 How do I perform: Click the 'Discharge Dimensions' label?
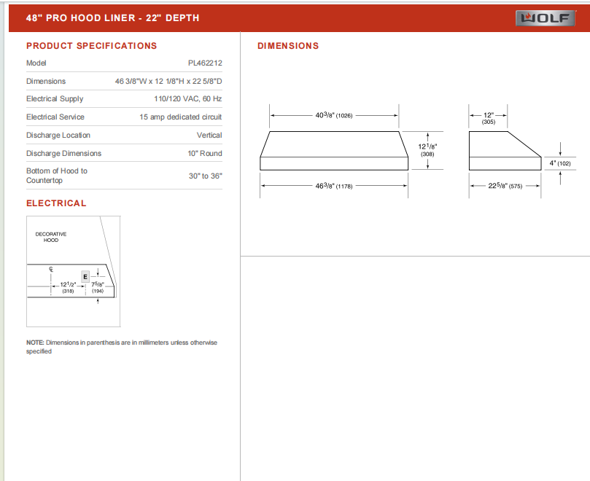pos(63,154)
